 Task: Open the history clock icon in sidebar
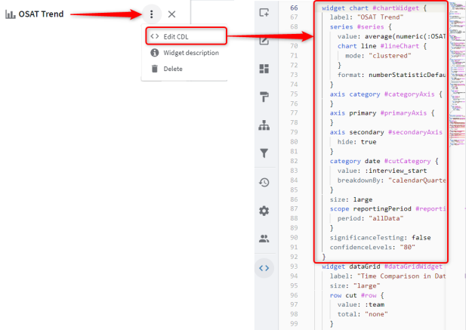point(264,182)
